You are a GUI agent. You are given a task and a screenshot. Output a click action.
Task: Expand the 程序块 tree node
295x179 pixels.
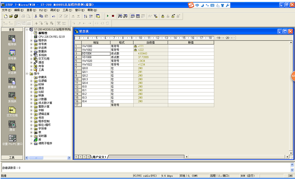pyautogui.click(x=31, y=40)
